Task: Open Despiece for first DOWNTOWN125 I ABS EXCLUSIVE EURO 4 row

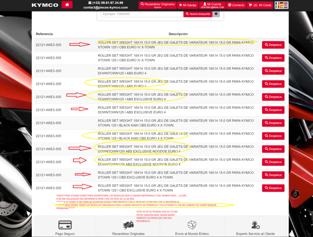Action: click(273, 97)
